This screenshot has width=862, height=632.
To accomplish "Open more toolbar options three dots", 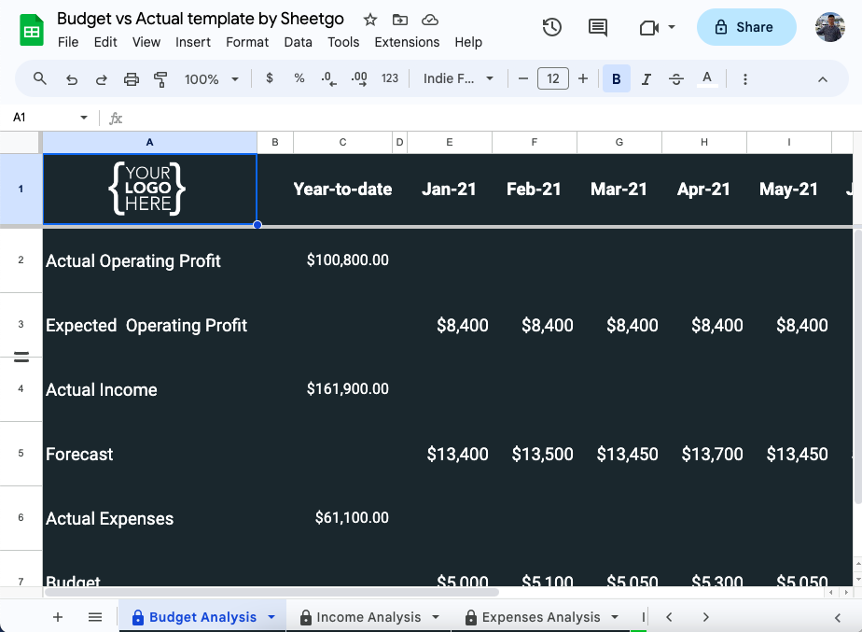I will click(744, 79).
